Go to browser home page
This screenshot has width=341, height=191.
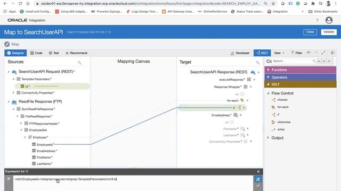coord(28,4)
